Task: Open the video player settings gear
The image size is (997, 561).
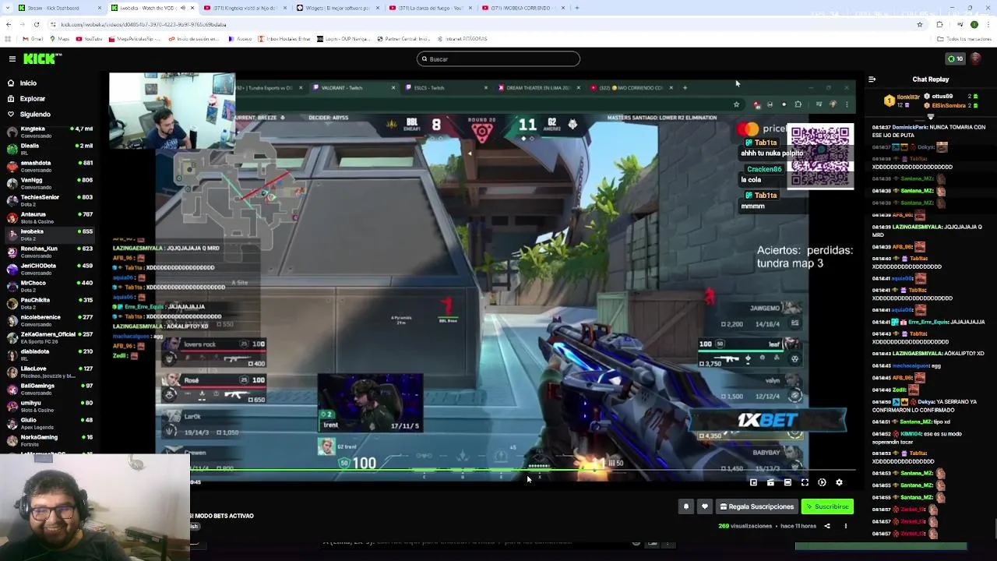Action: 839,483
